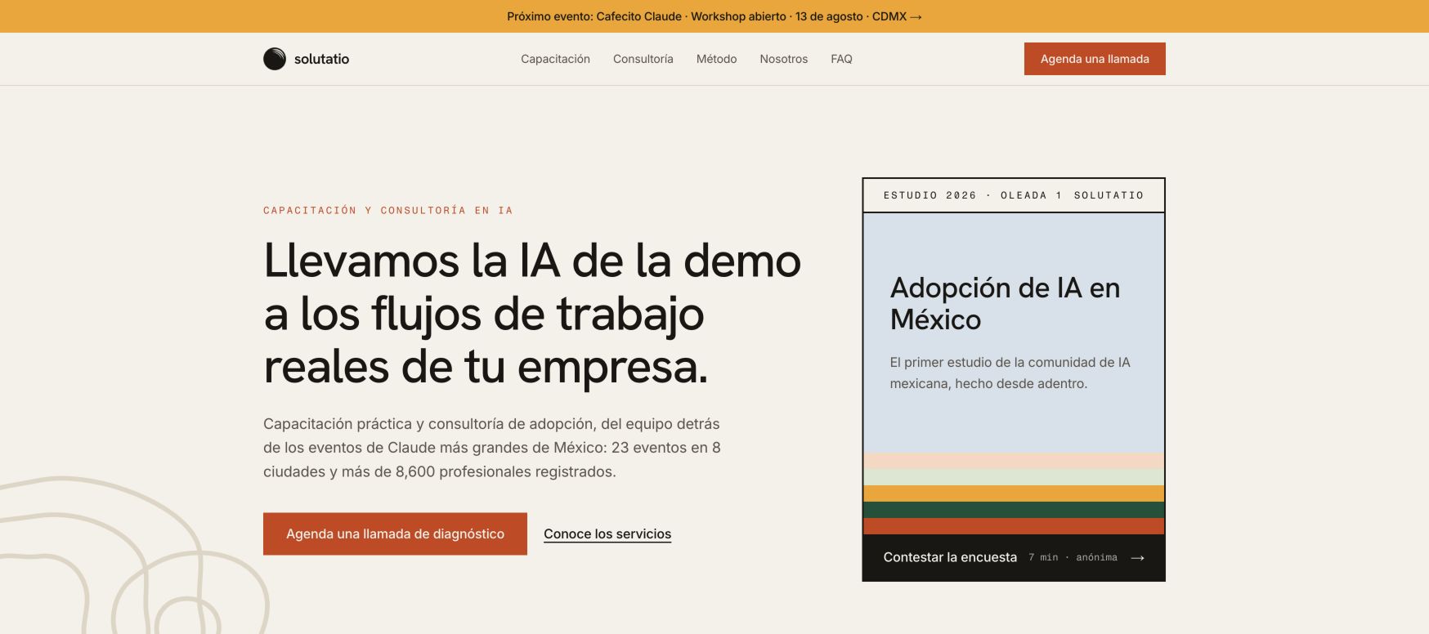Click the CAPACITACIÓN Y CONSULTORÍA EN IA label

pos(388,210)
